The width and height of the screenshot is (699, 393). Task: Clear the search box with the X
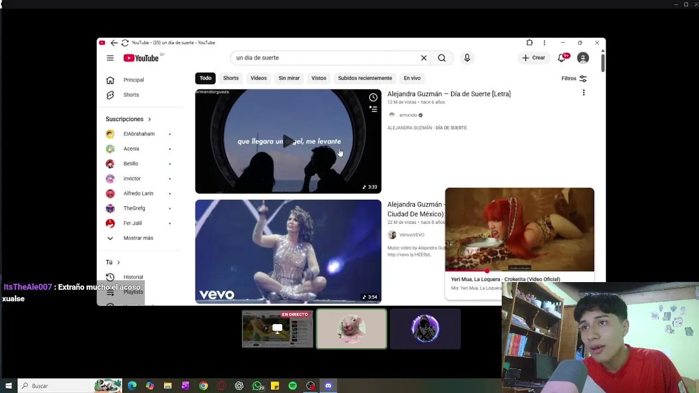[424, 58]
